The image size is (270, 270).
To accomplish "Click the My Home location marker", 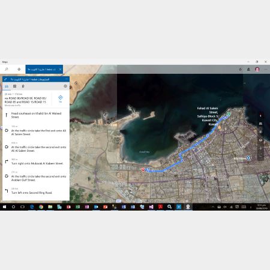I will coord(248,158).
